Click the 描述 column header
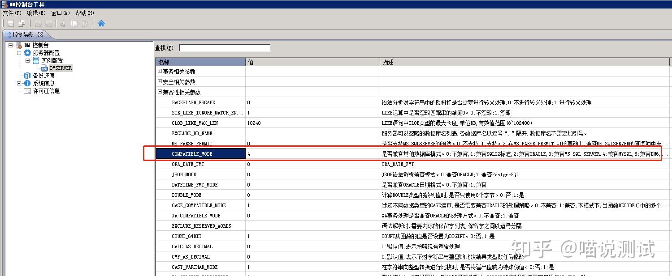Image resolution: width=672 pixels, height=276 pixels. (525, 62)
